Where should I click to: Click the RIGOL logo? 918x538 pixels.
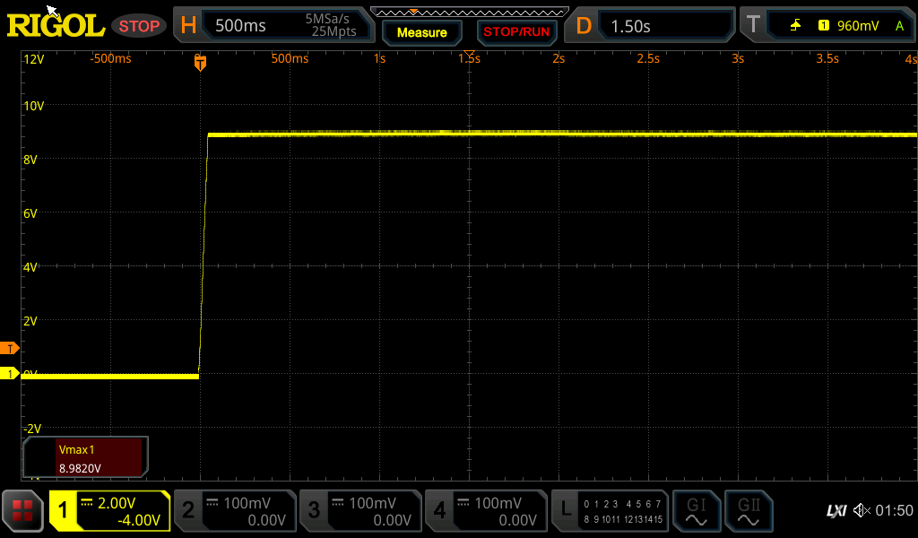(56, 24)
